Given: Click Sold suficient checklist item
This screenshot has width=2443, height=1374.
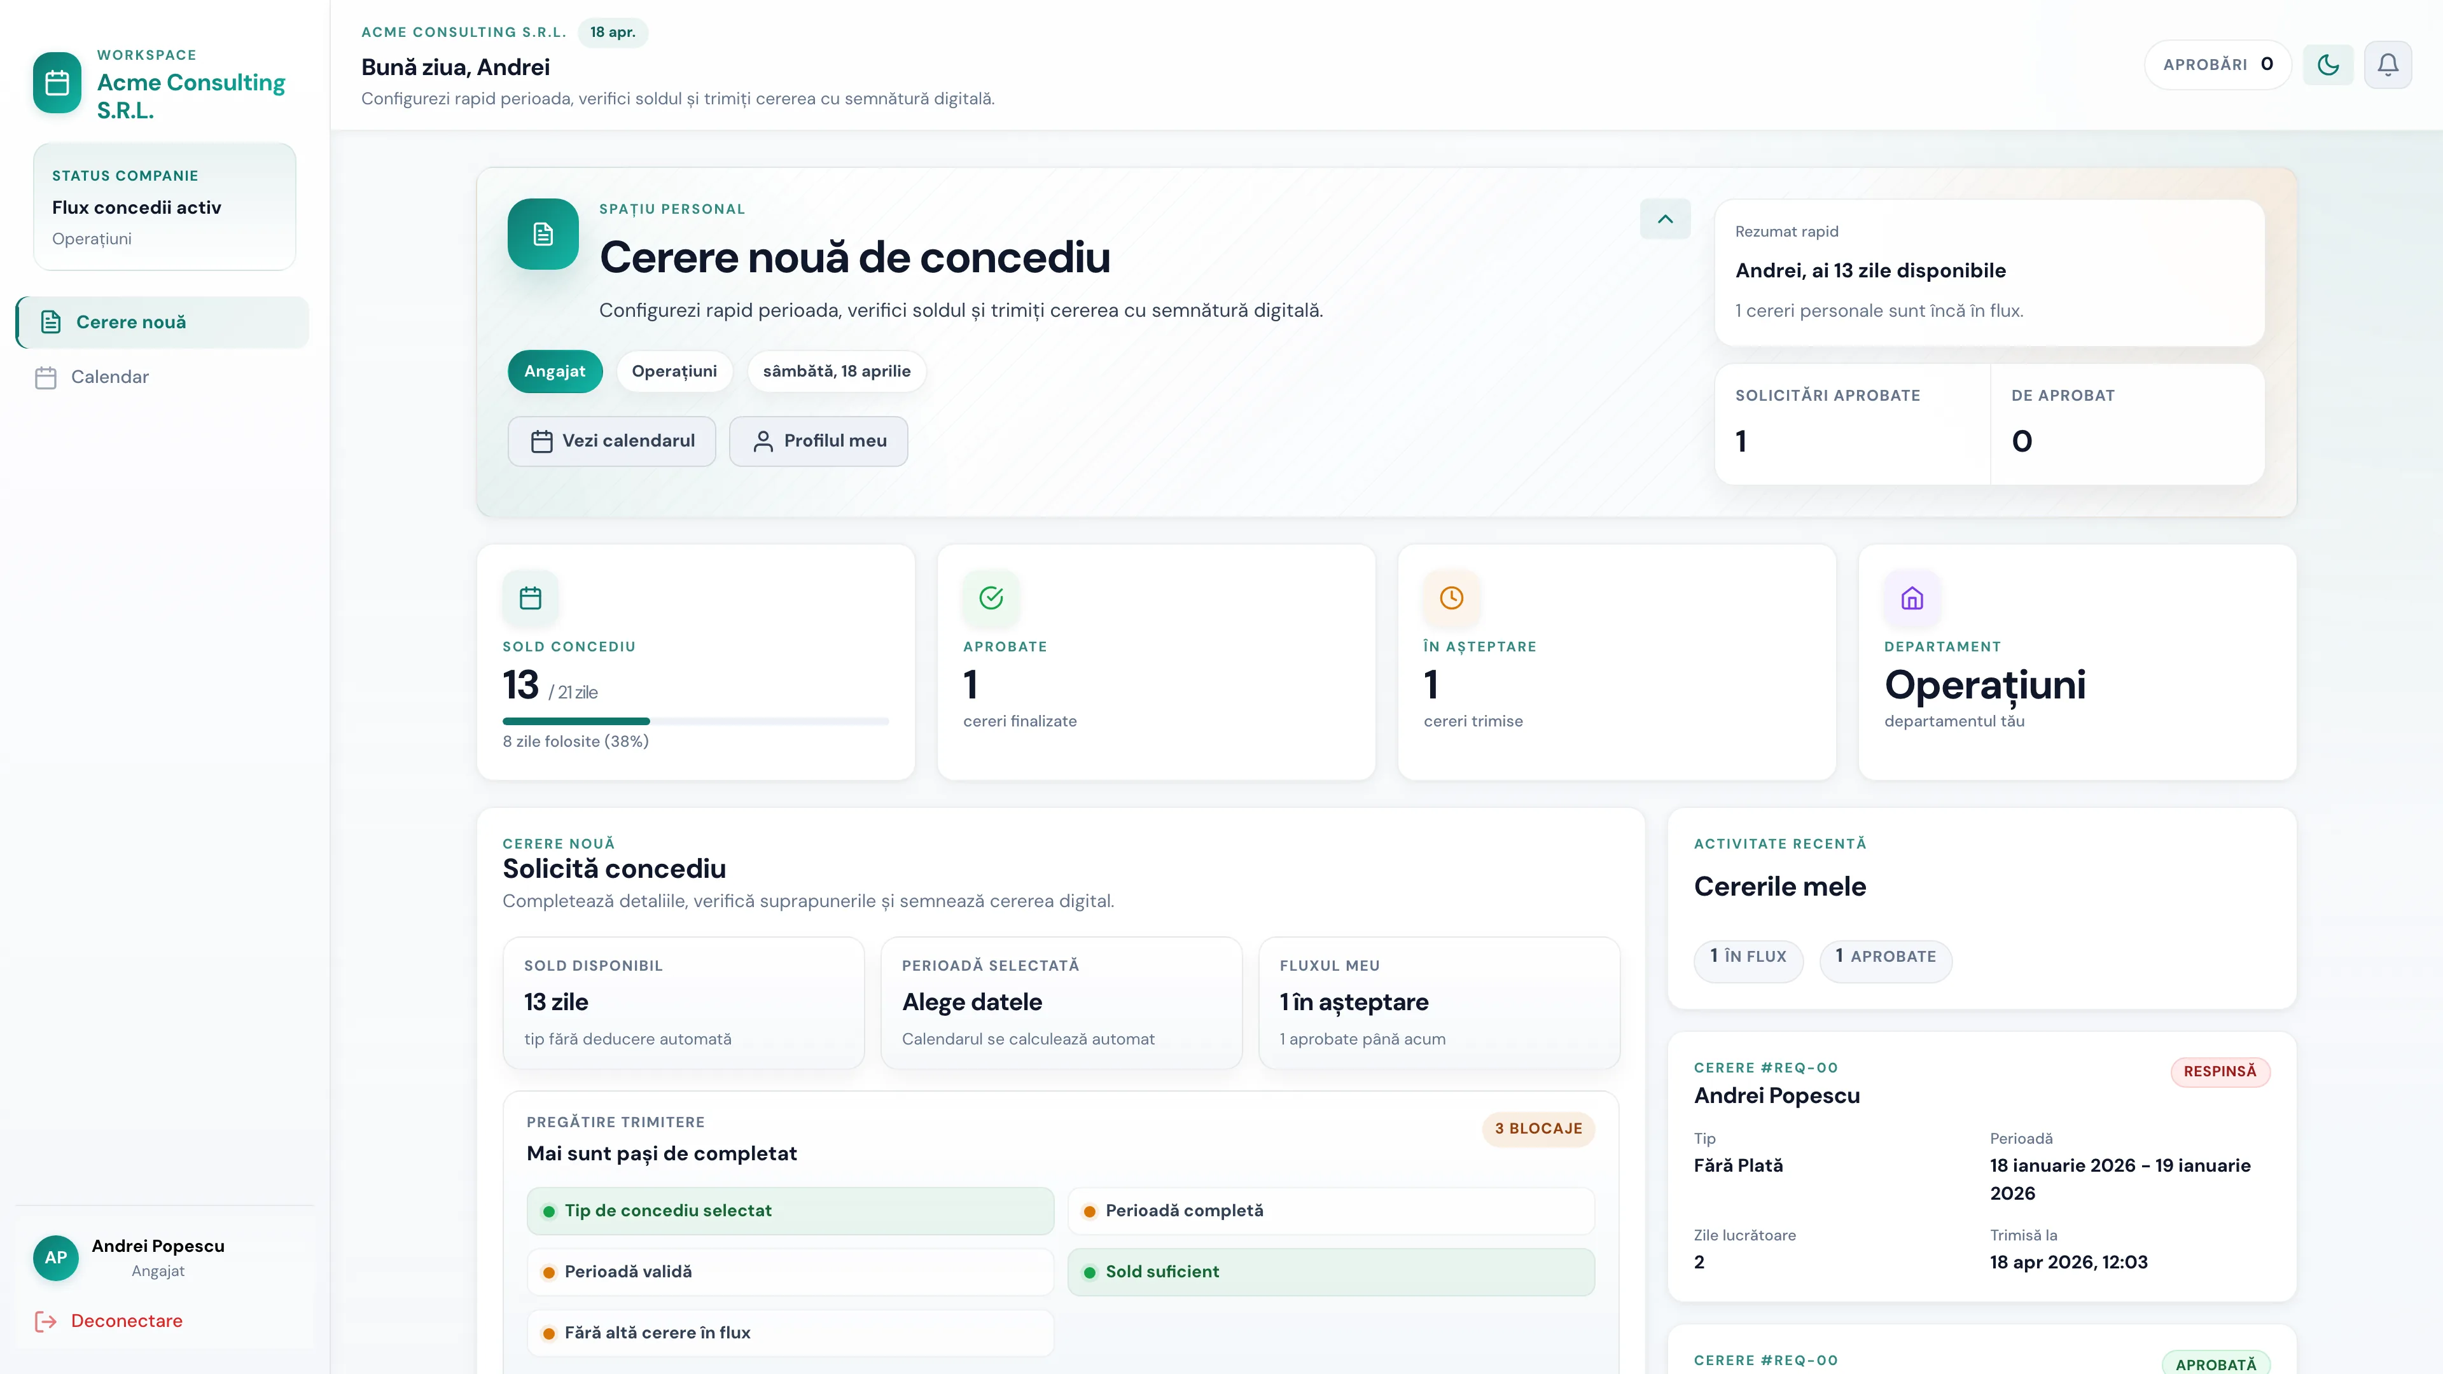Looking at the screenshot, I should pyautogui.click(x=1330, y=1272).
